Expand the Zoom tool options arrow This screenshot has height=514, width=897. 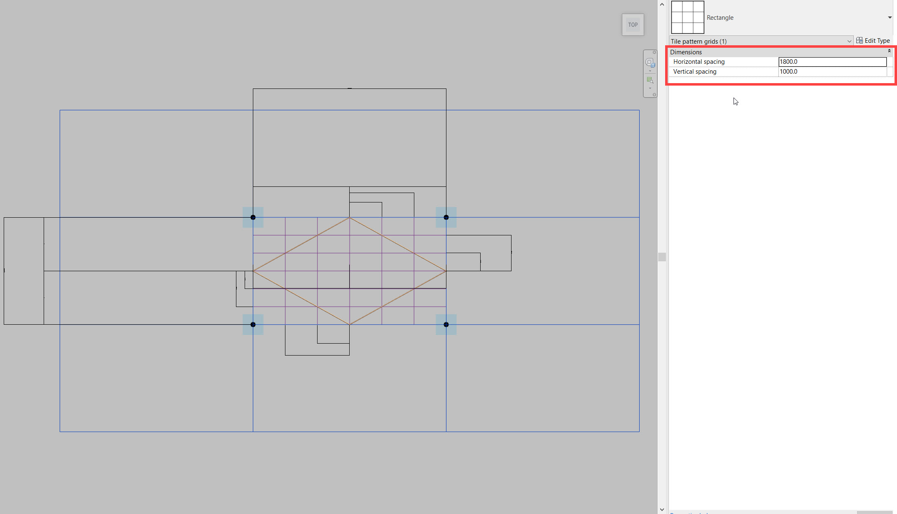[650, 88]
